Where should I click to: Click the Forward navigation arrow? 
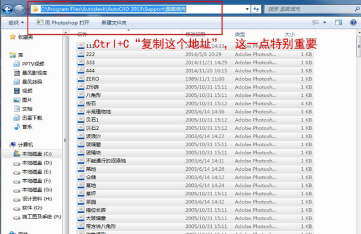click(x=19, y=9)
